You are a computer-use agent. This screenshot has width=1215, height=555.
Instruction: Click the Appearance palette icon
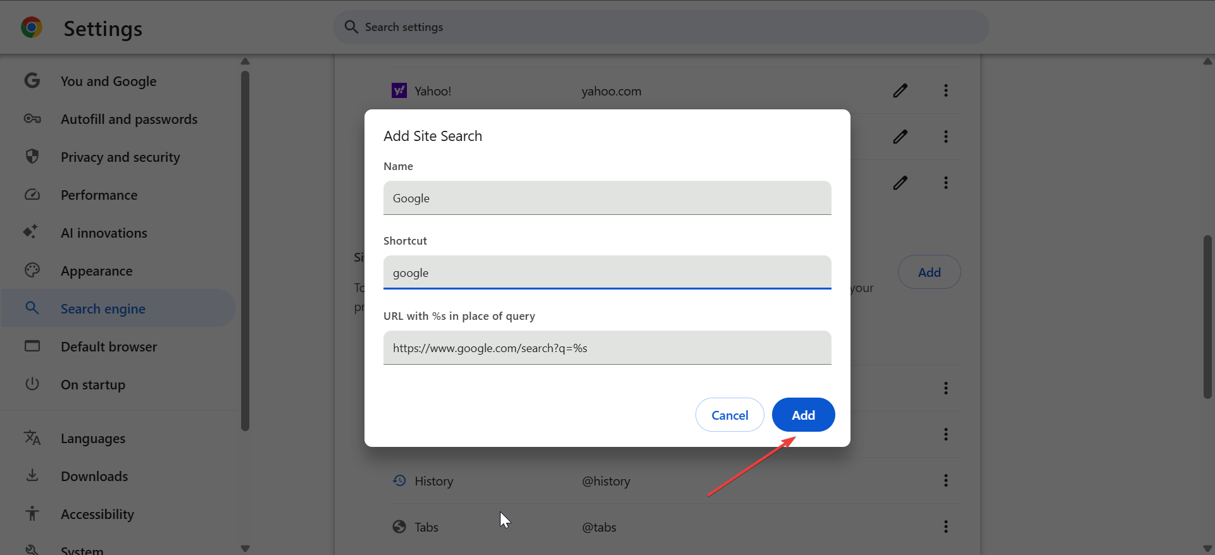tap(32, 271)
